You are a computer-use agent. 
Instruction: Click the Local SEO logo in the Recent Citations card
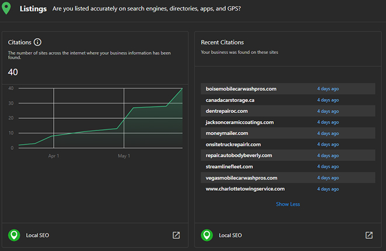point(207,235)
